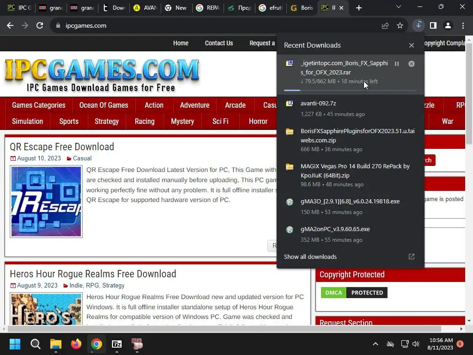Launch Firefox from the taskbar

coord(76,344)
